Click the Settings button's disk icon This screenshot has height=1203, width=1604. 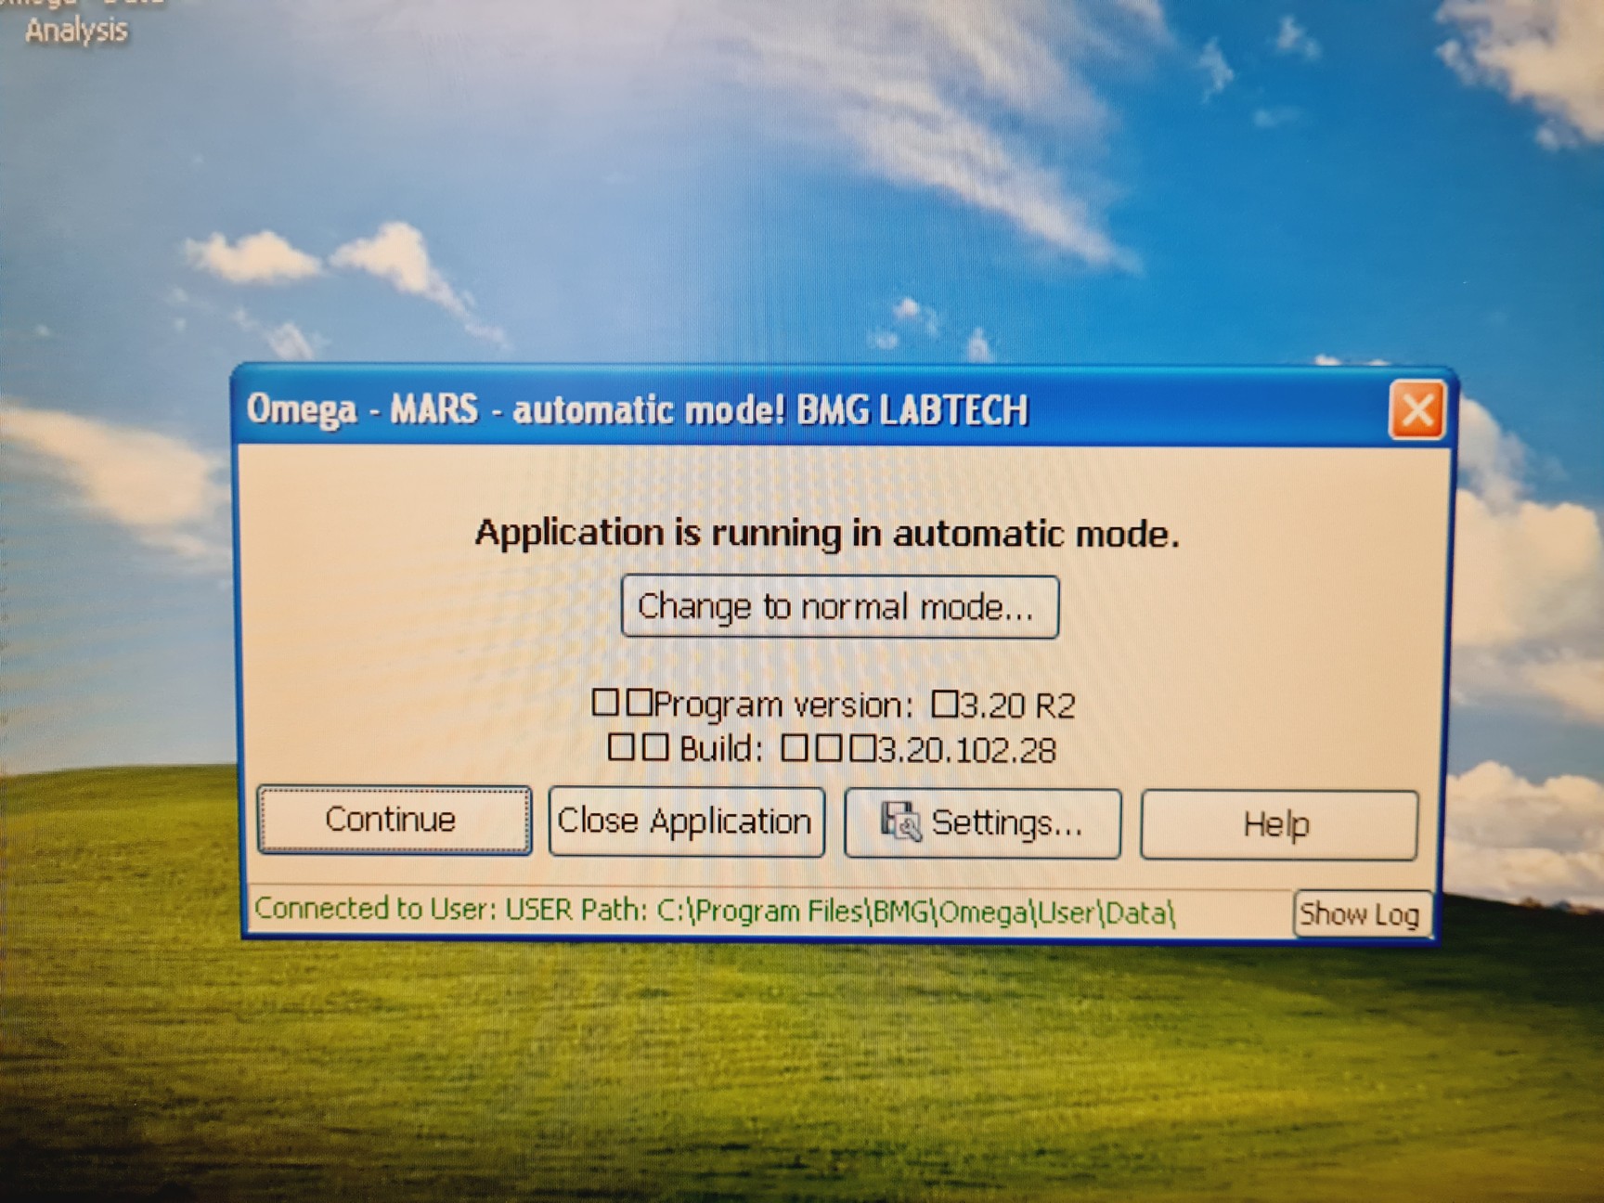tap(899, 821)
